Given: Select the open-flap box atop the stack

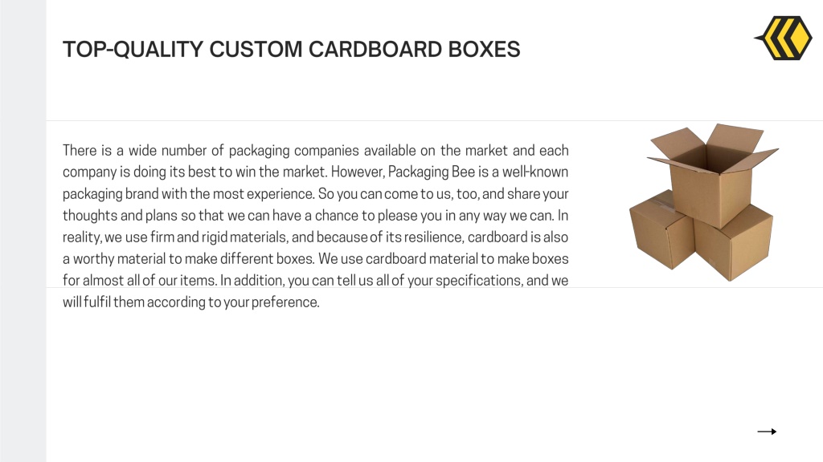Looking at the screenshot, I should pos(712,173).
